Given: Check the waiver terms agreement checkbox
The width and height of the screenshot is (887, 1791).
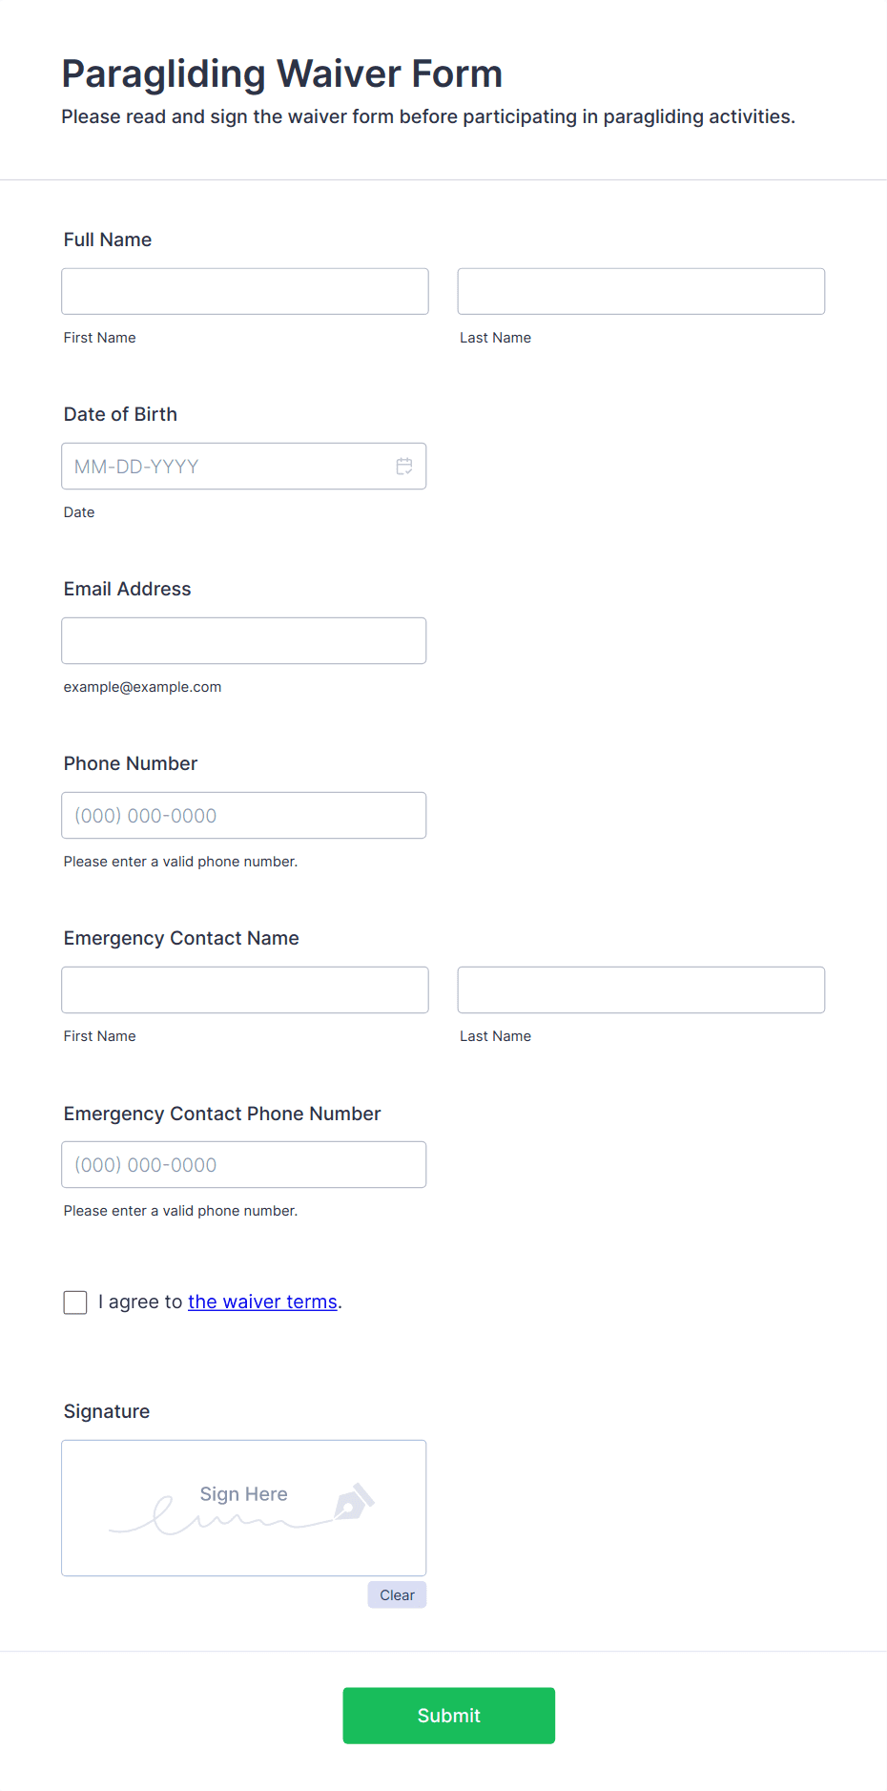Looking at the screenshot, I should [75, 1302].
